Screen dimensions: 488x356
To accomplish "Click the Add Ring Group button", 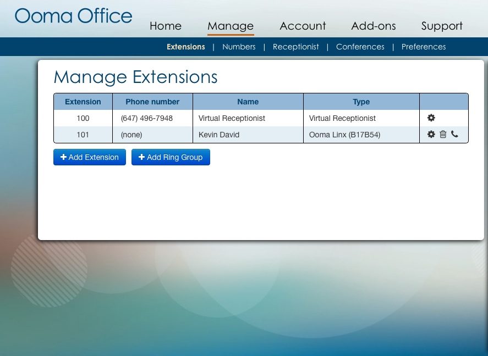I will coord(171,157).
